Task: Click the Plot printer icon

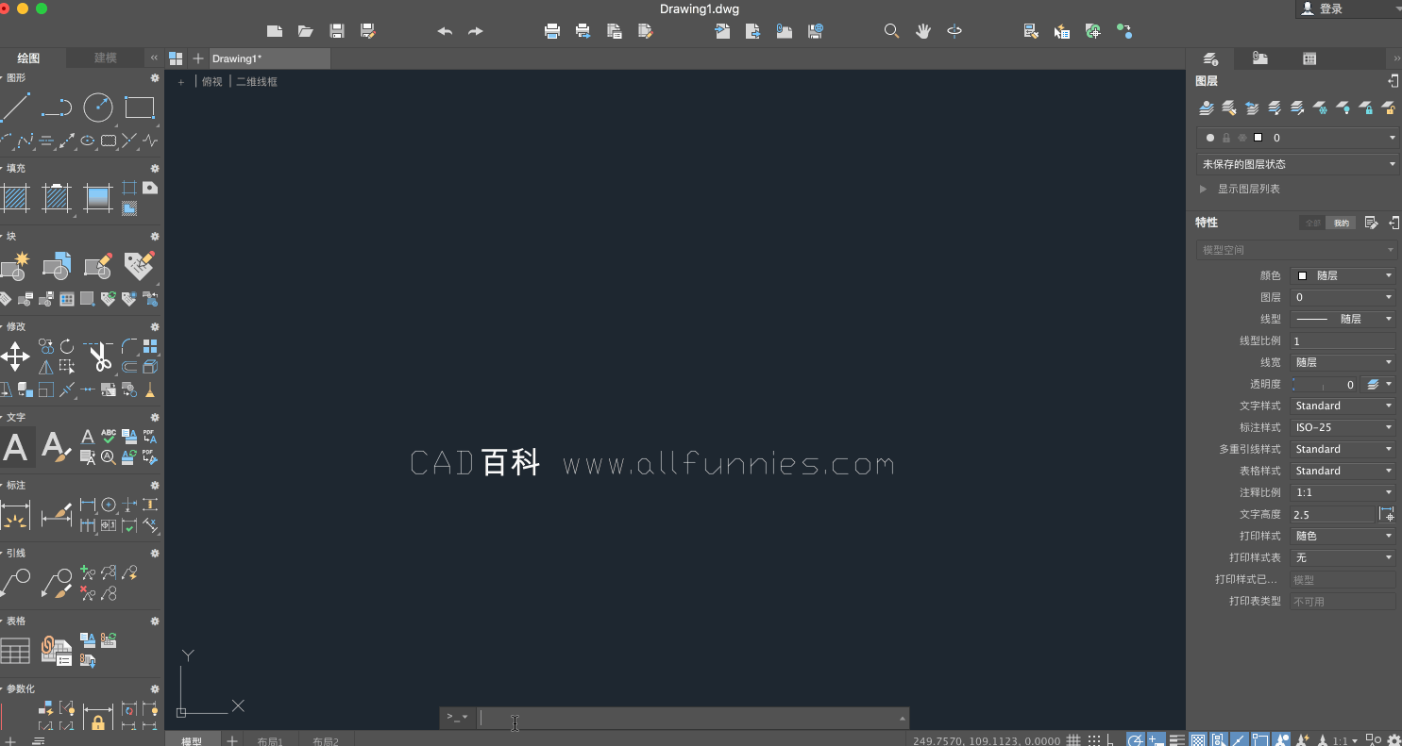Action: pyautogui.click(x=552, y=31)
